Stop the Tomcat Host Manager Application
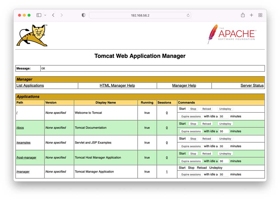This screenshot has height=199, width=280. coord(193,153)
